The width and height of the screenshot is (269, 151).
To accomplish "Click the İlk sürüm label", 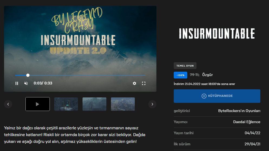I will [182, 144].
